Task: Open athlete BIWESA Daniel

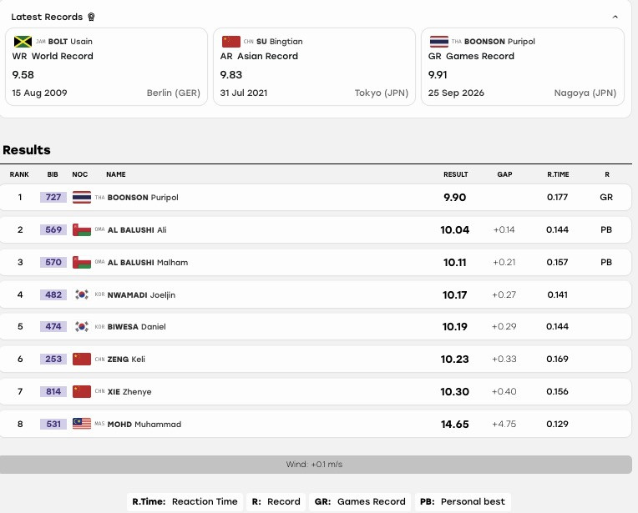Action: 136,327
